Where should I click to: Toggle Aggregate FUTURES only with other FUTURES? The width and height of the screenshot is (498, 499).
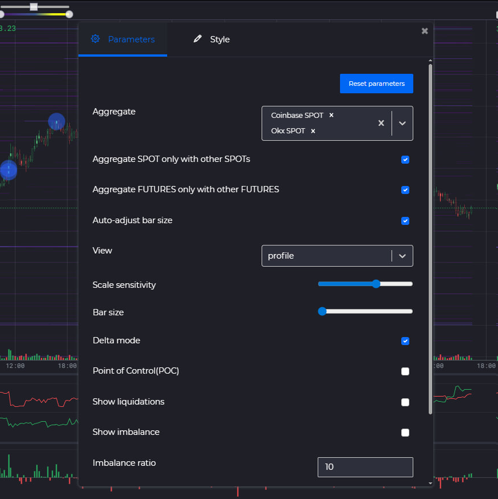[x=405, y=190]
